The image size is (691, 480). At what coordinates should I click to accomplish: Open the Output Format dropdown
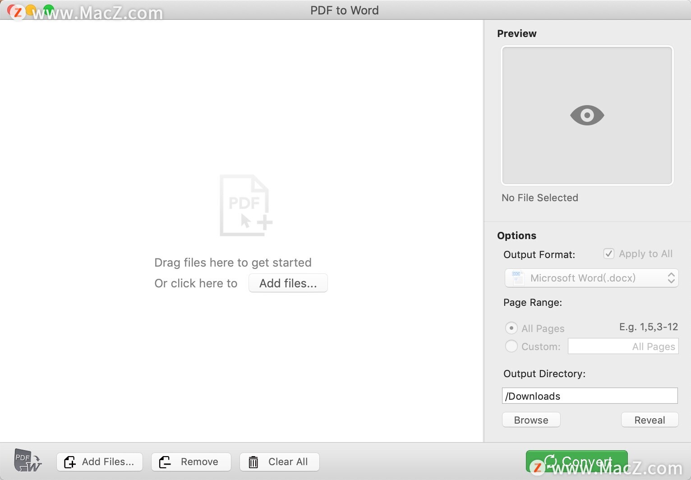point(591,278)
